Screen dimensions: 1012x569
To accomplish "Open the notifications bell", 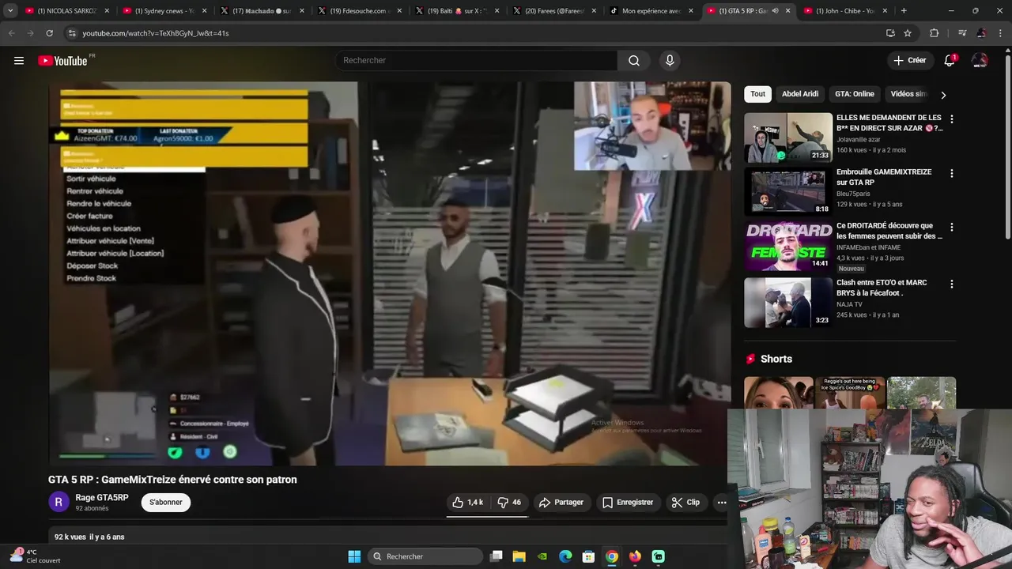I will (950, 61).
